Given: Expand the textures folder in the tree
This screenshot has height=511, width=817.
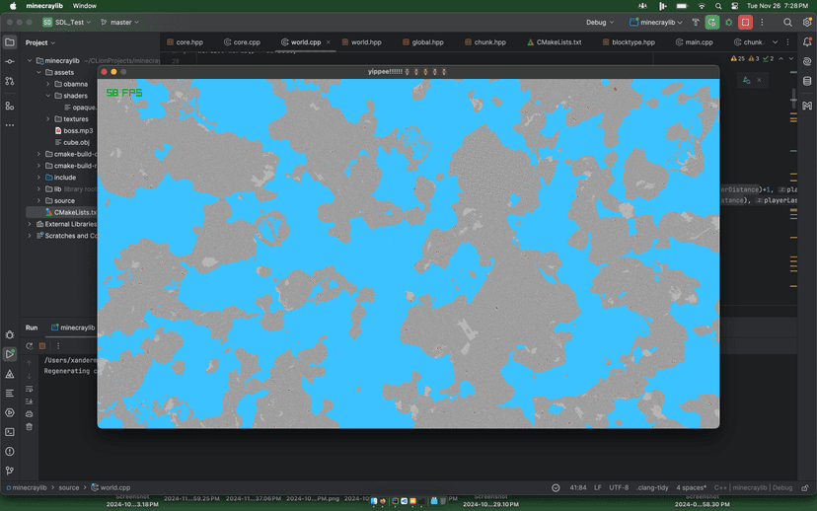Looking at the screenshot, I should point(47,119).
